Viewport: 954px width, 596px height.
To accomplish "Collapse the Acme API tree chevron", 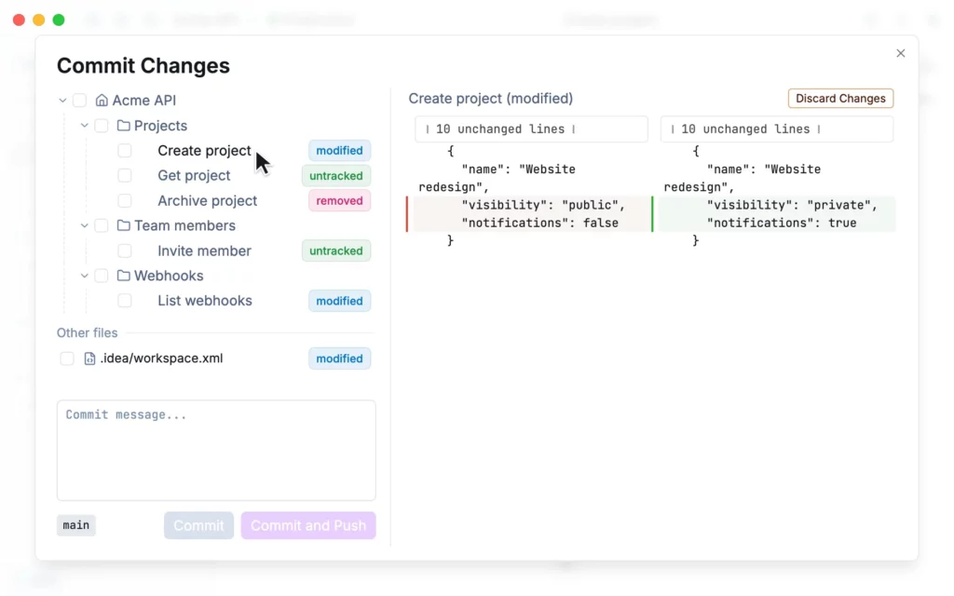I will 62,101.
